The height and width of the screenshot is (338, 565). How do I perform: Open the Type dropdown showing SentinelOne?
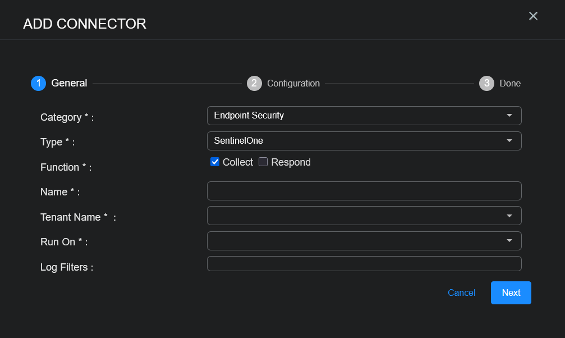[x=359, y=141]
